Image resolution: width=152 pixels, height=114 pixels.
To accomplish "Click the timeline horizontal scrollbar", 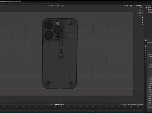I will (x=72, y=111).
